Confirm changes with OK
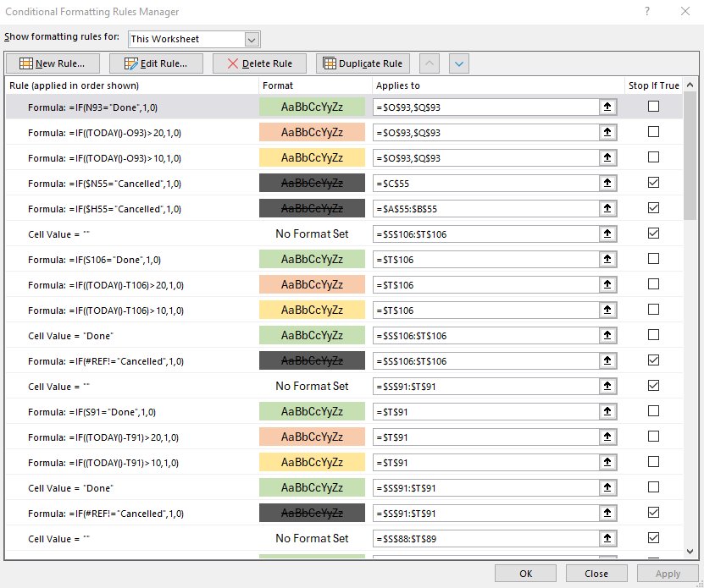This screenshot has width=704, height=588. tap(525, 573)
